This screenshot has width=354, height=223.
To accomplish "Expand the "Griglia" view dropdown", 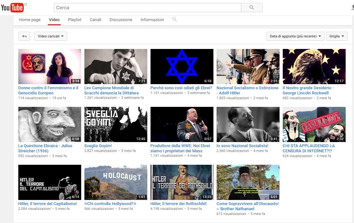I will click(337, 36).
